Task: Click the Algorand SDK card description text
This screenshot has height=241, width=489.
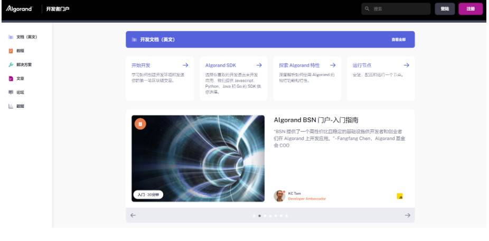Action: (x=233, y=84)
